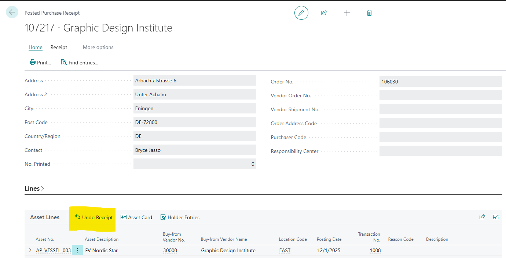This screenshot has height=258, width=506.
Task: Open the Asset Card
Action: tap(136, 217)
